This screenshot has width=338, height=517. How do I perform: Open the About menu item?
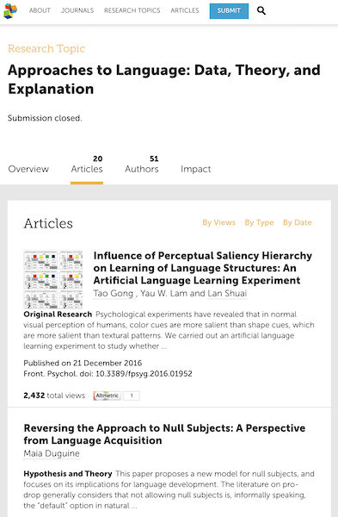[40, 10]
